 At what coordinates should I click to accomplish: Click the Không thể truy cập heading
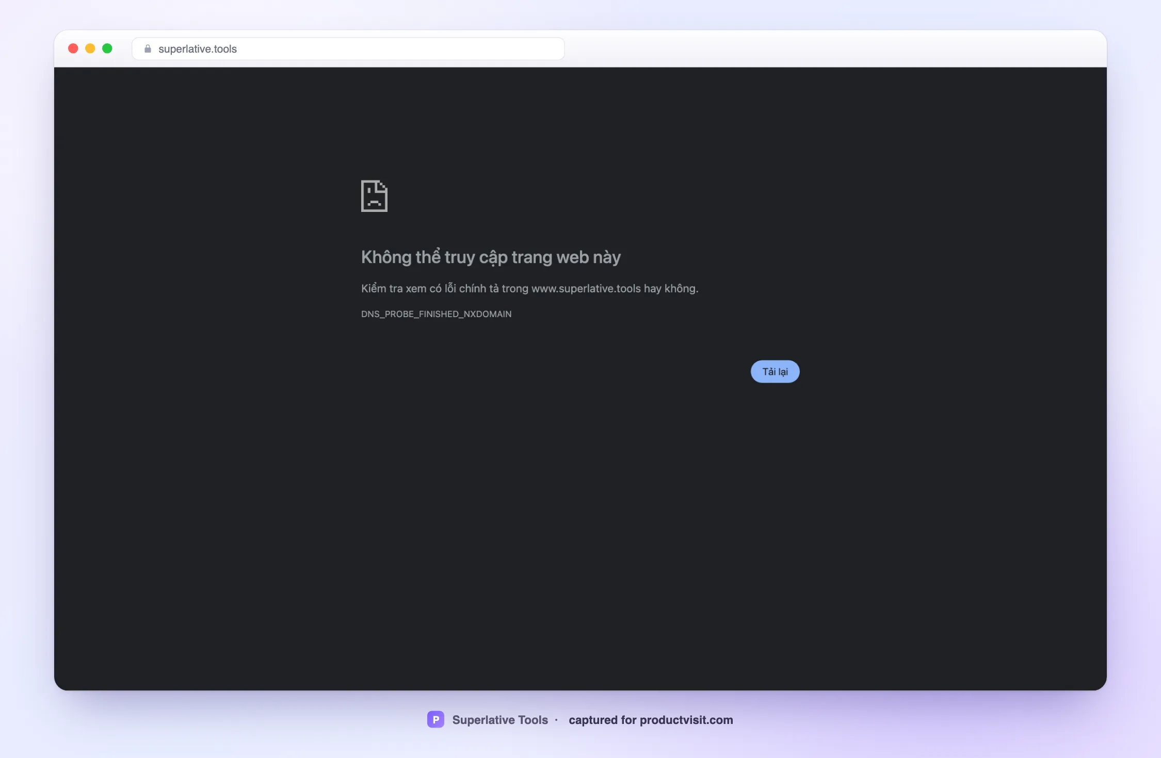pos(491,257)
